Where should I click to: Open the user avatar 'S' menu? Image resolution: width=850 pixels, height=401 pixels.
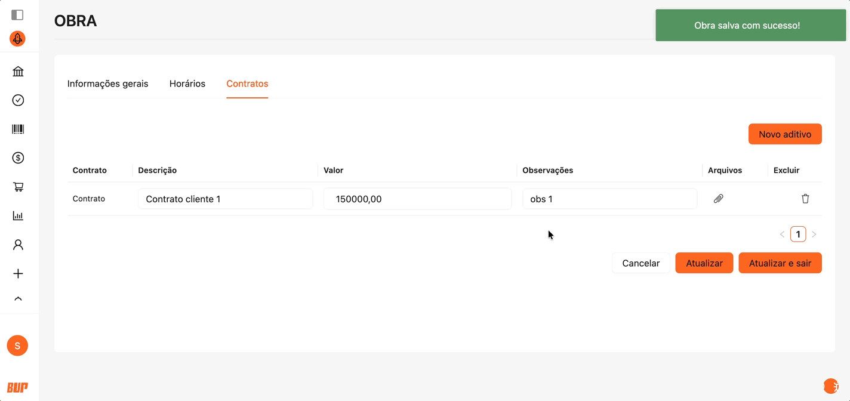click(x=17, y=346)
